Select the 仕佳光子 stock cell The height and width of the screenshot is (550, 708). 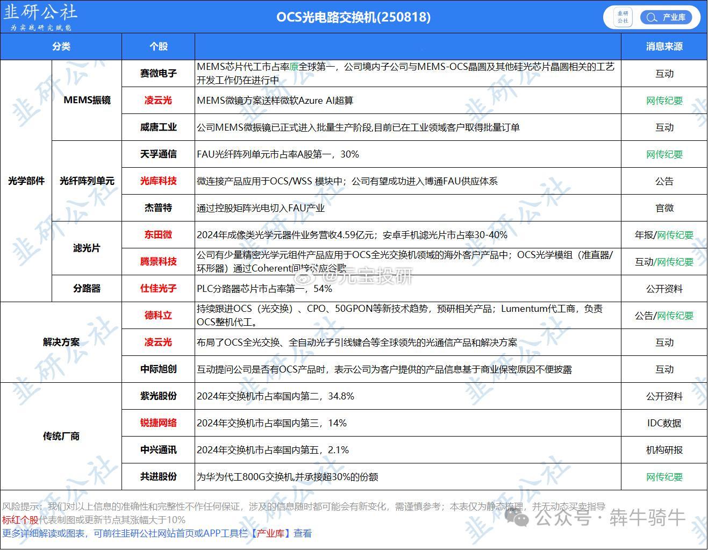(x=159, y=288)
